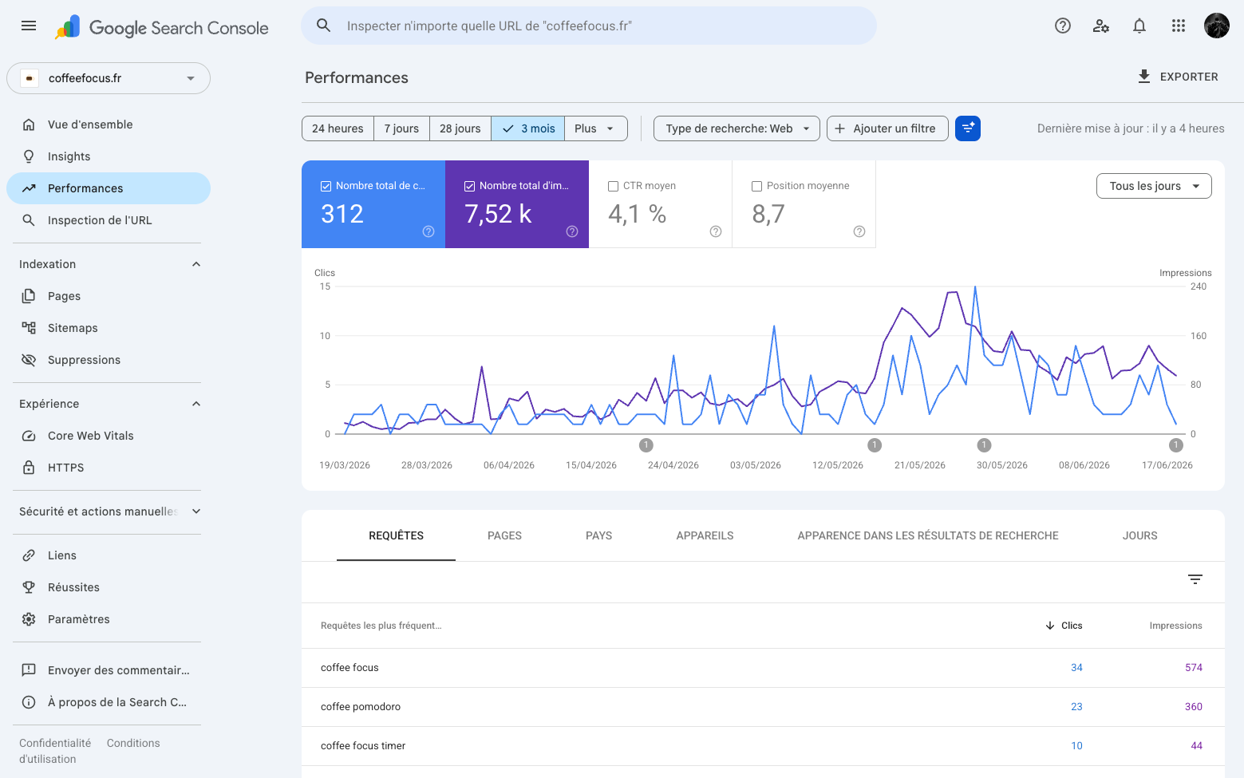Open the Liens report
The image size is (1244, 778).
pyautogui.click(x=109, y=555)
